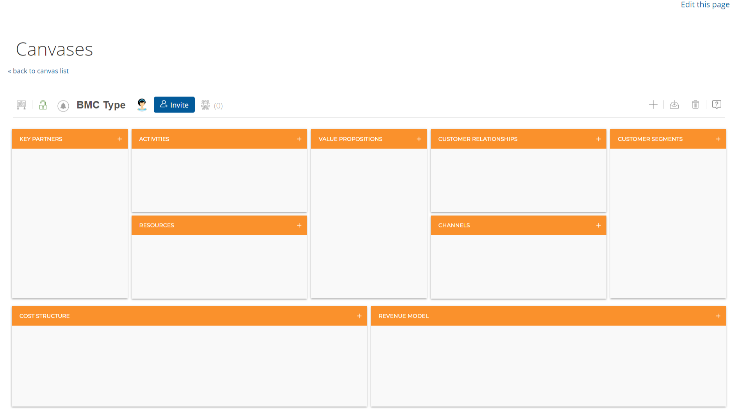Viewport: 738px width, 418px height.
Task: Open the Edit this page link
Action: click(x=705, y=5)
